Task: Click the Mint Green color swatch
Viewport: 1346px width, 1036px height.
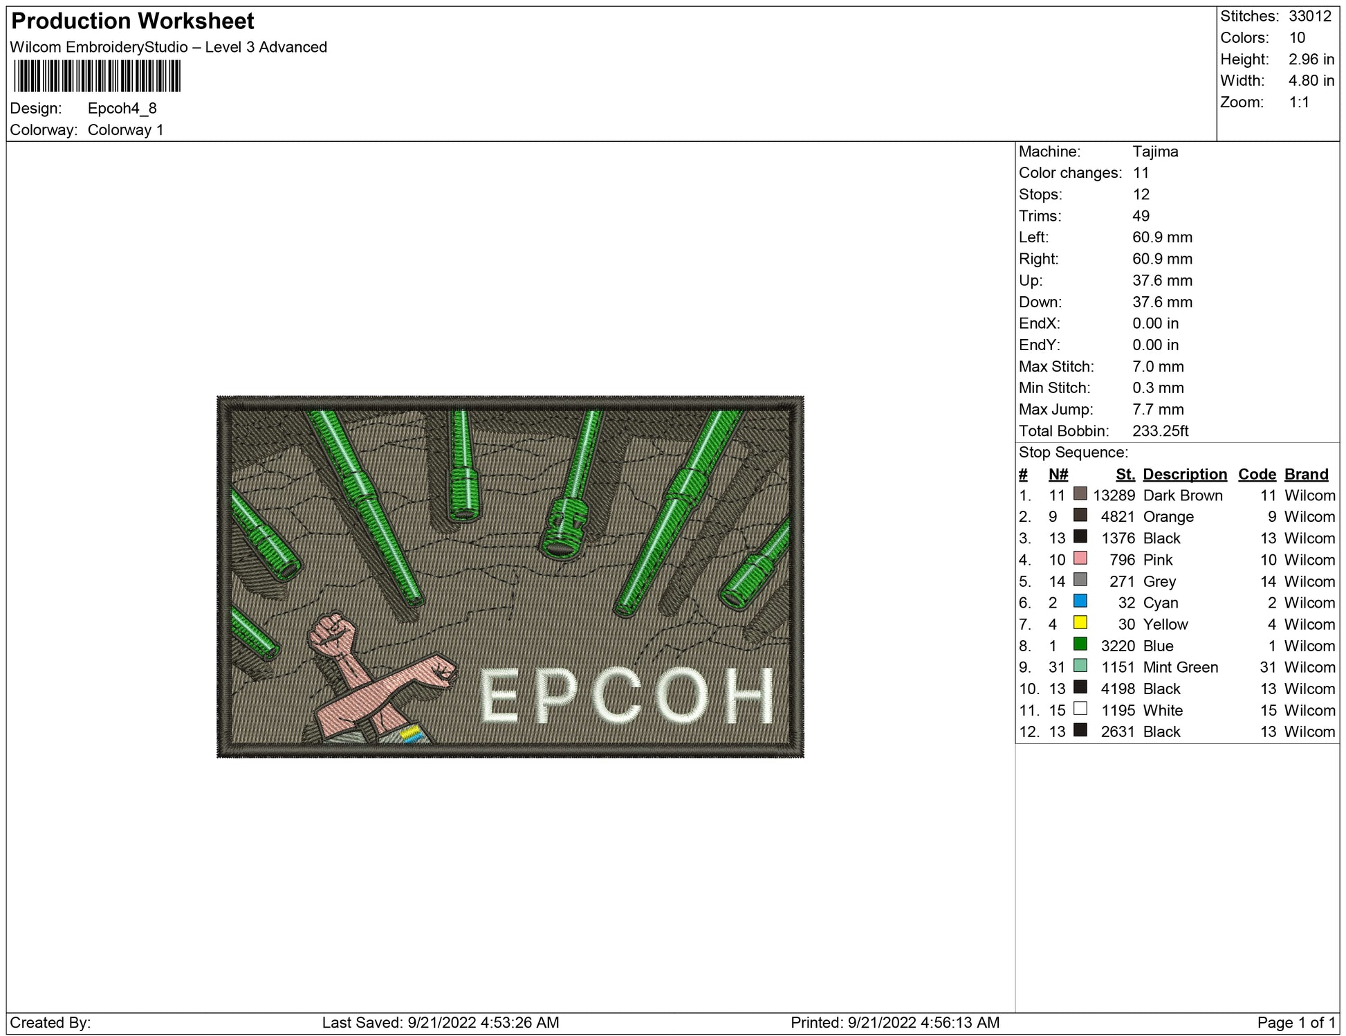Action: click(x=1080, y=665)
